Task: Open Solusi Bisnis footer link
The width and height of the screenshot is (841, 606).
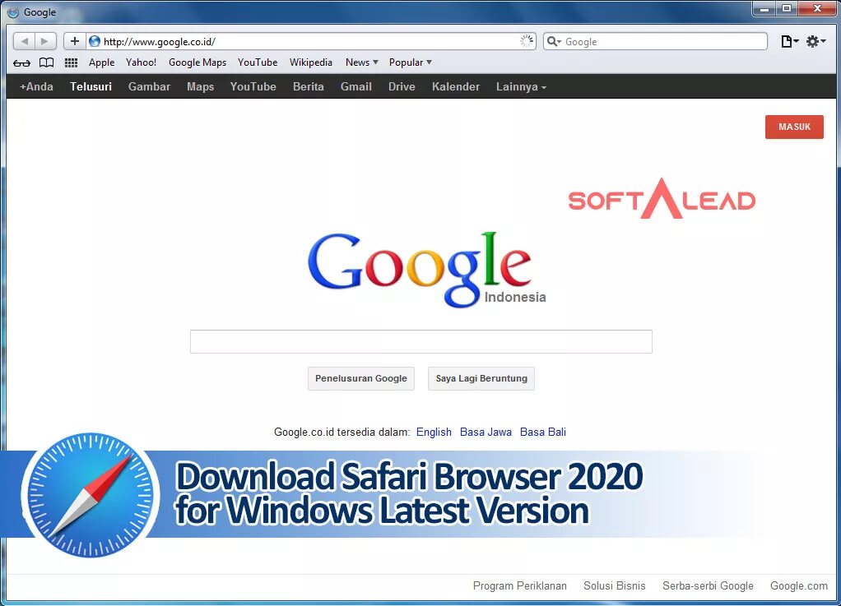Action: (615, 585)
